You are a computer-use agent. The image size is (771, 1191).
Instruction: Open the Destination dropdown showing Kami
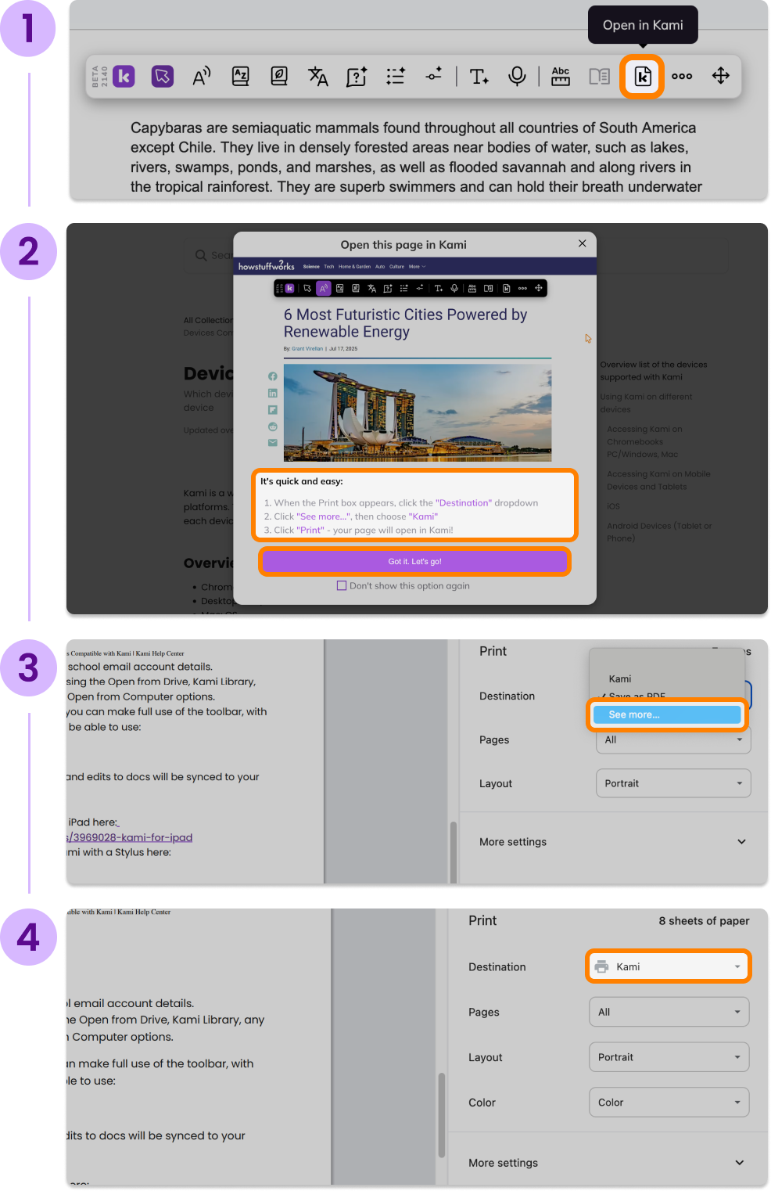click(668, 966)
